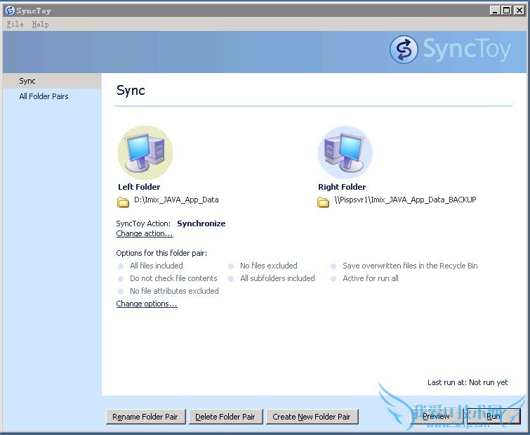Image resolution: width=530 pixels, height=435 pixels.
Task: Go to All Folder Pairs
Action: pos(44,96)
